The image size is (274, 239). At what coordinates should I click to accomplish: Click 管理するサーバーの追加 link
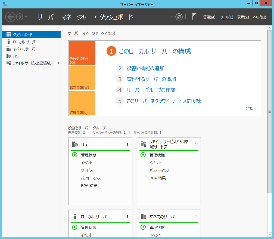point(151,79)
